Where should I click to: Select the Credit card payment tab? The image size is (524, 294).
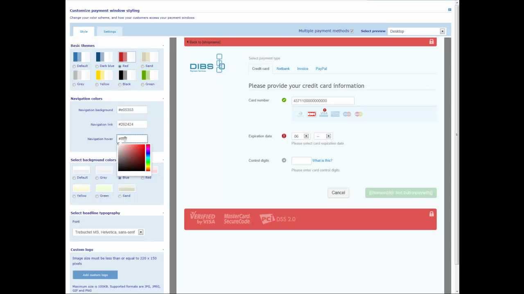(x=260, y=69)
